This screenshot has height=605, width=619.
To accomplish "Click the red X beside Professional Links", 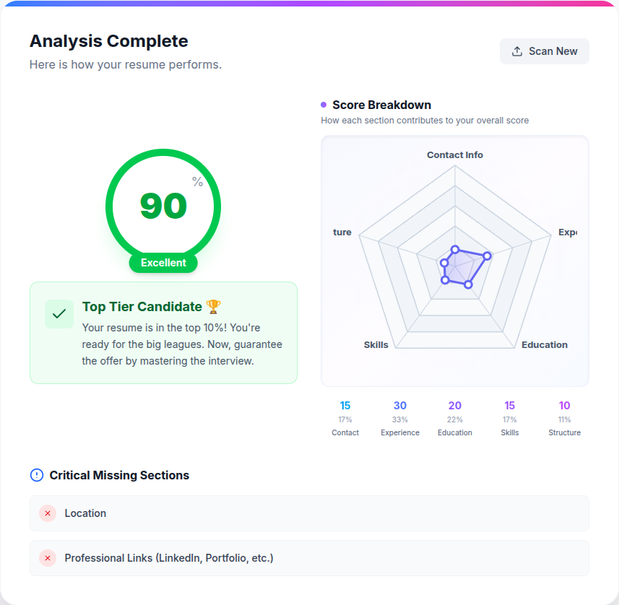I will 48,558.
